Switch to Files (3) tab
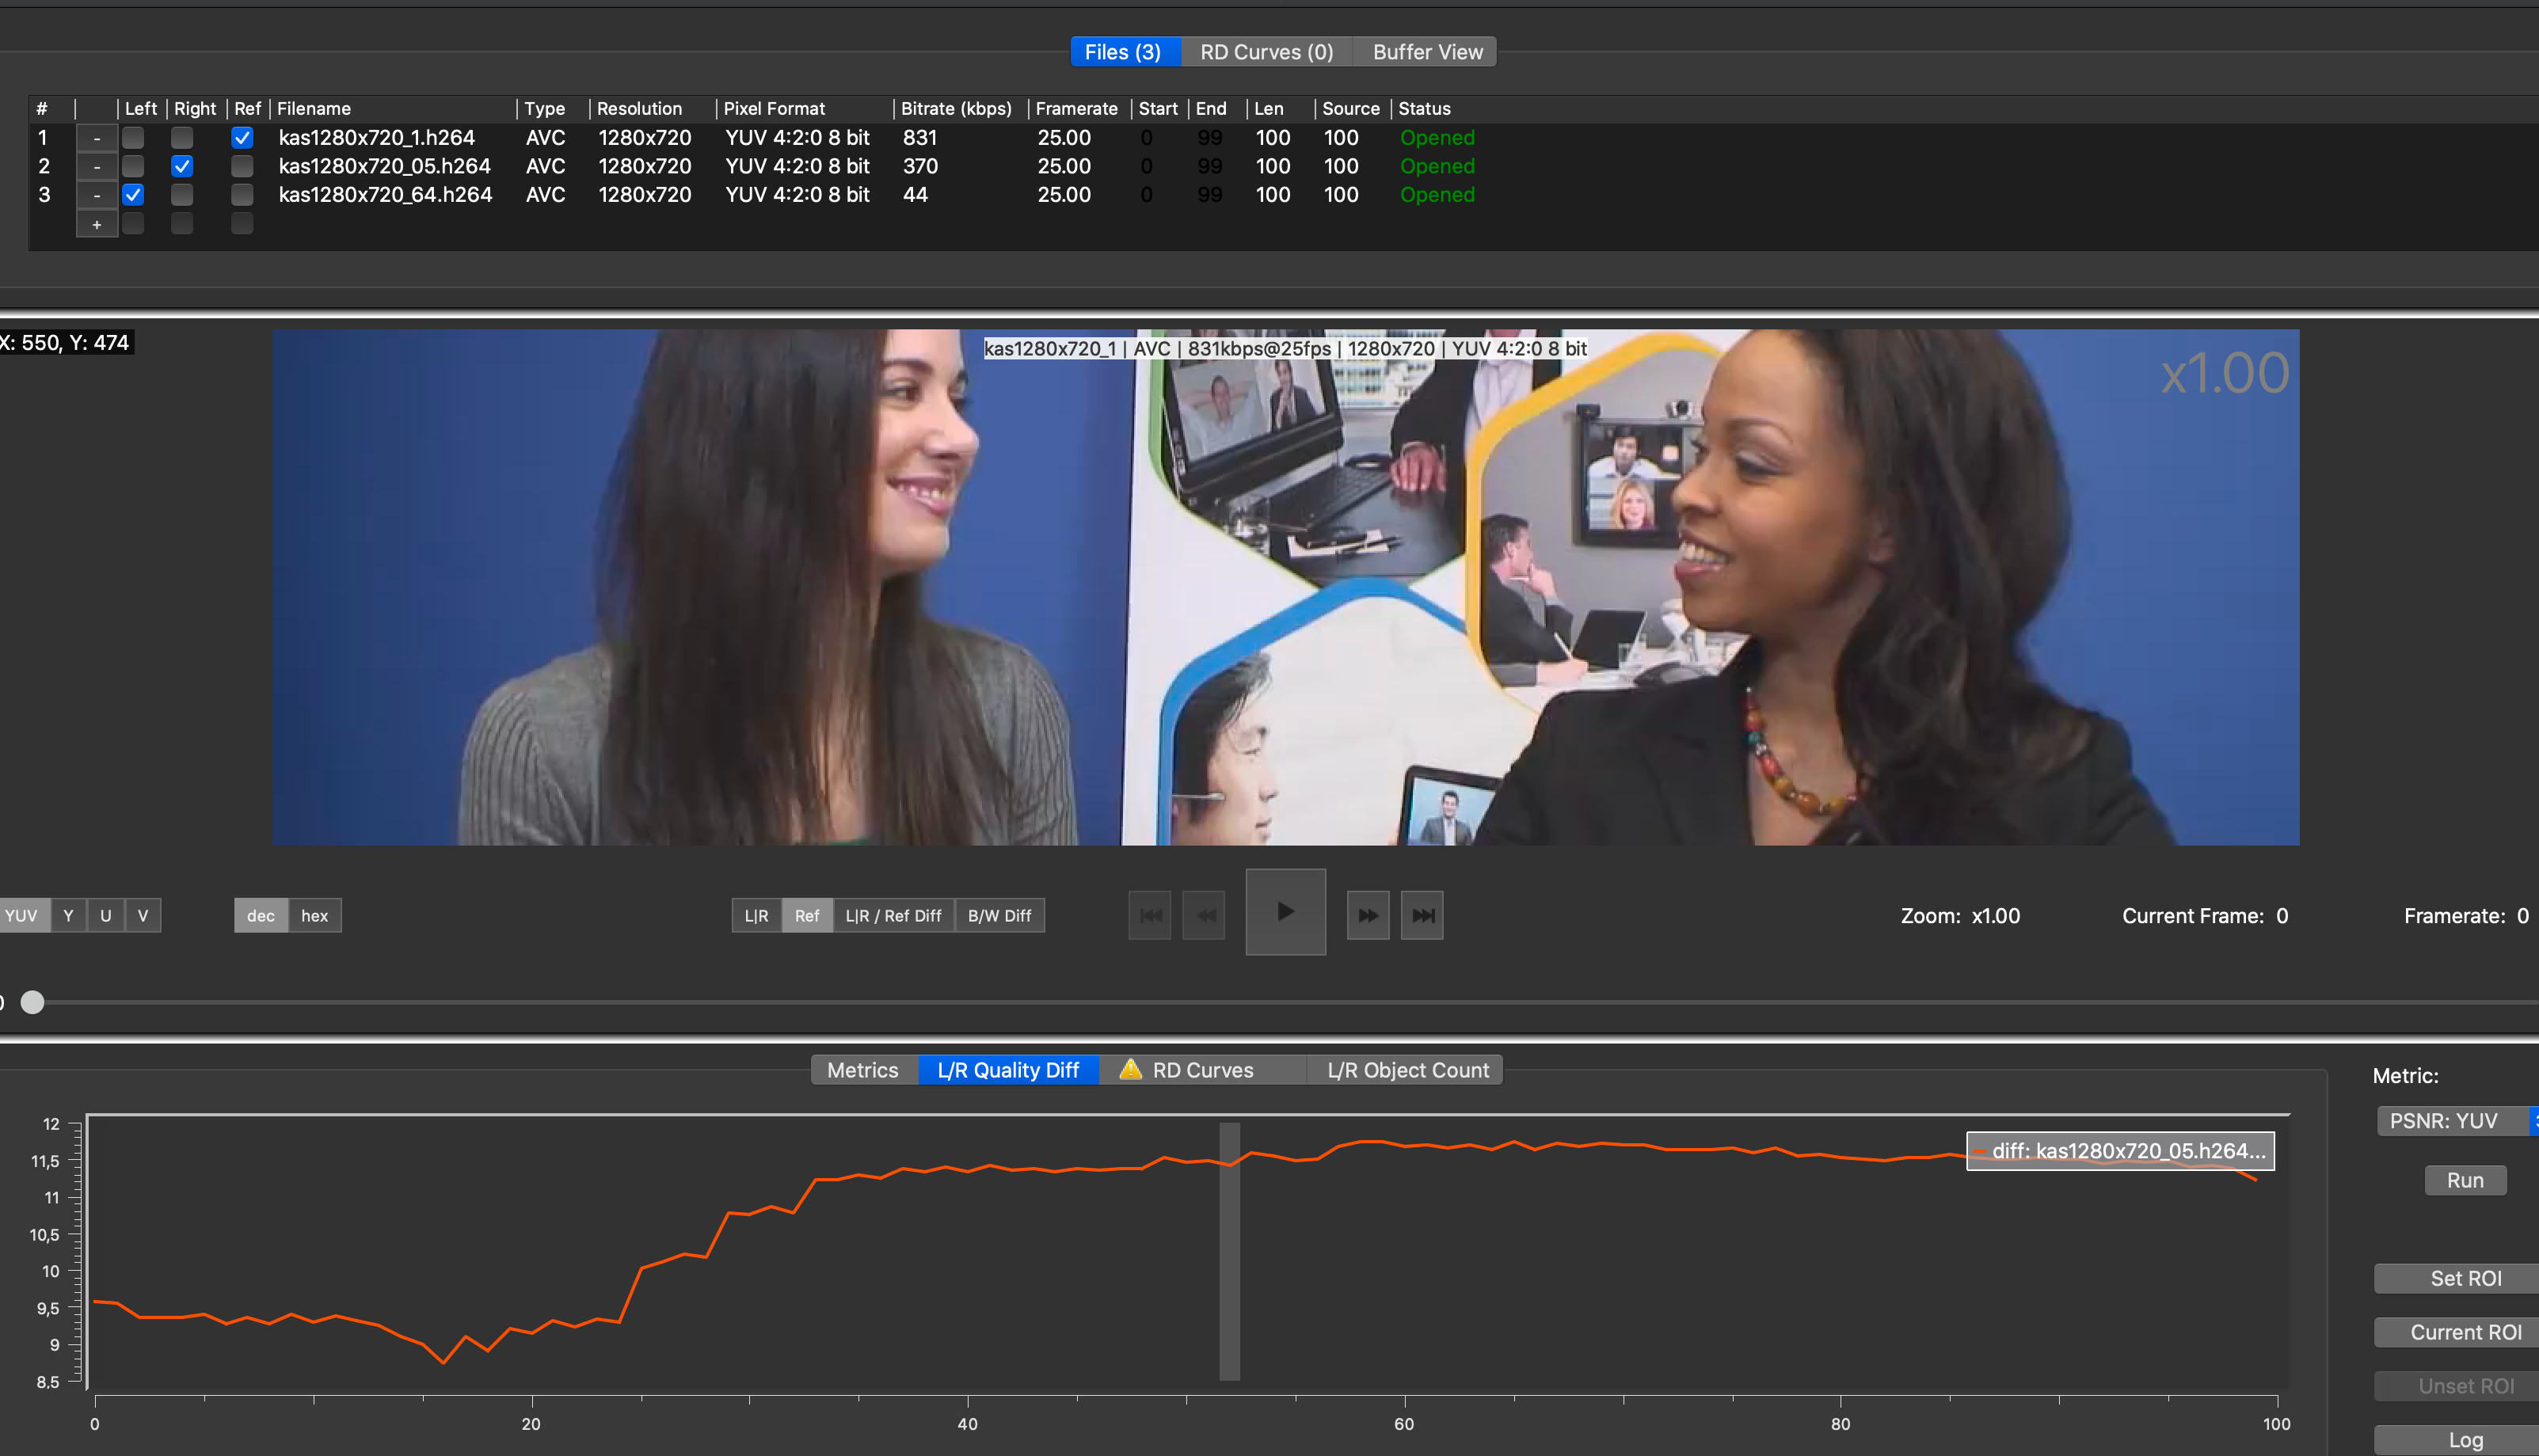Screen dimensions: 2539x1456 (x=1124, y=52)
